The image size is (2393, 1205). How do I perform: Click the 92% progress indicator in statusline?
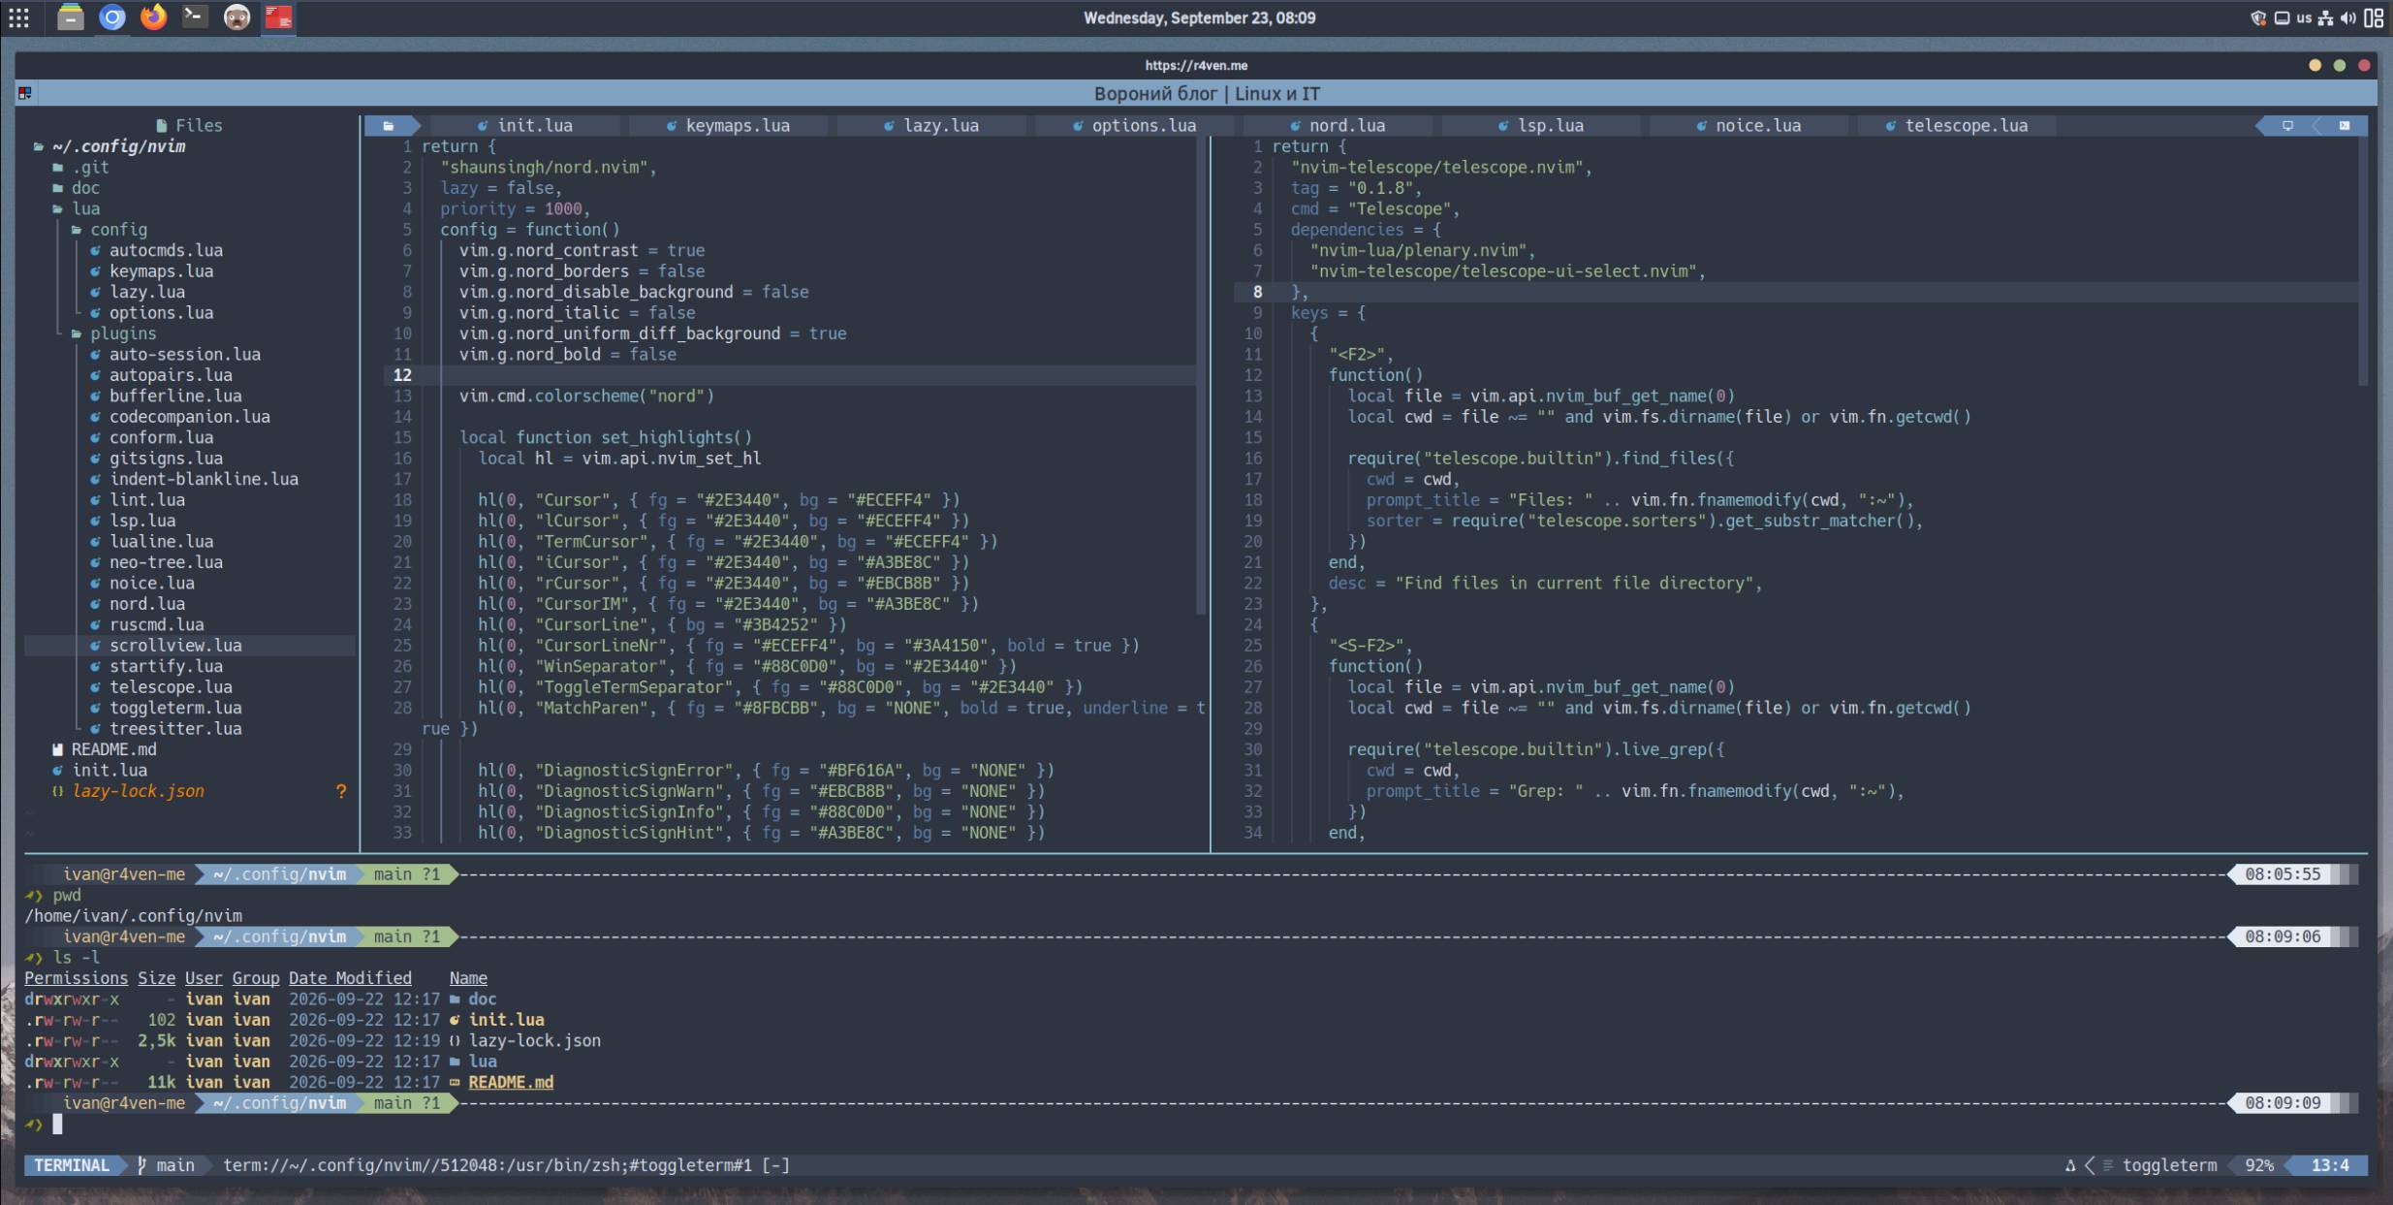[x=2259, y=1165]
